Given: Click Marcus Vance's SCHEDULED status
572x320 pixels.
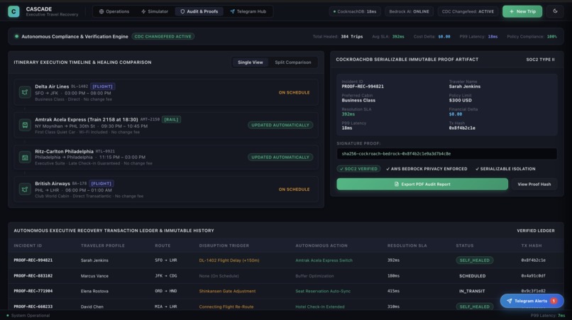Looking at the screenshot, I should [x=472, y=276].
